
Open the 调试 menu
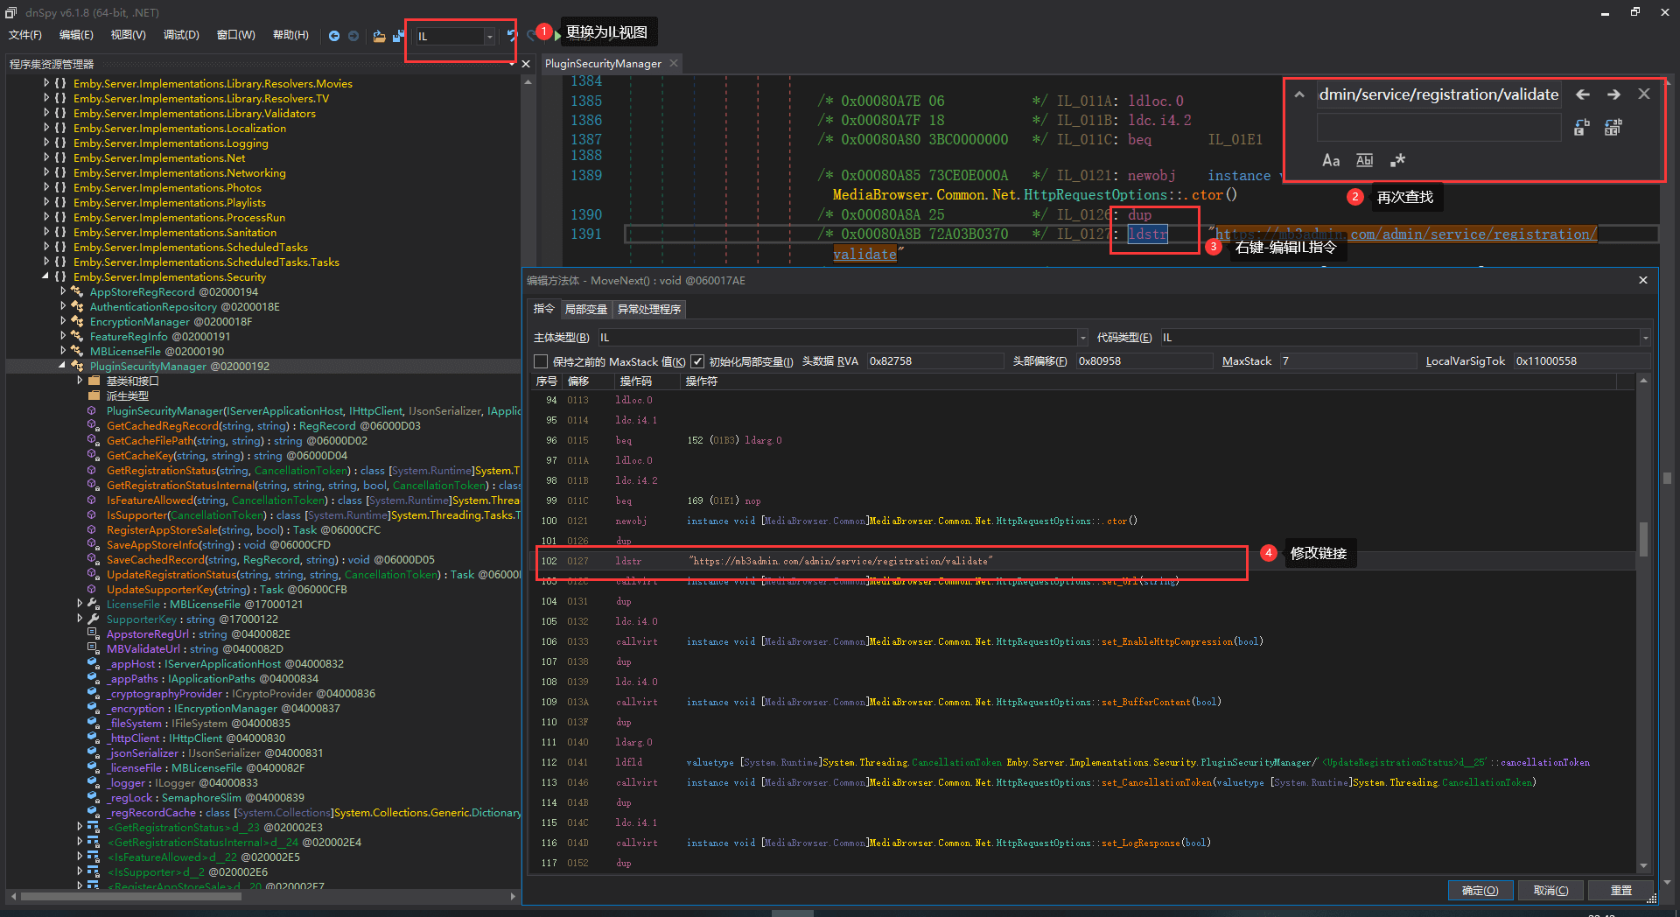click(x=180, y=35)
